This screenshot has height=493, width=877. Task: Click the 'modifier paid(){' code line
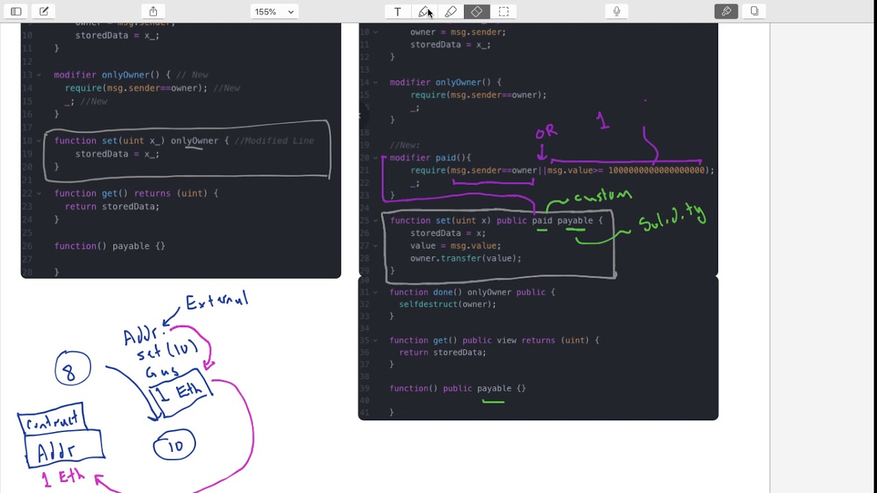click(x=430, y=157)
